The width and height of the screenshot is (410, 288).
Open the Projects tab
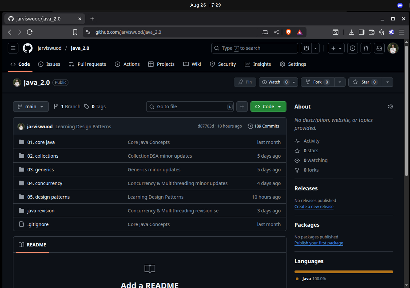pyautogui.click(x=161, y=64)
